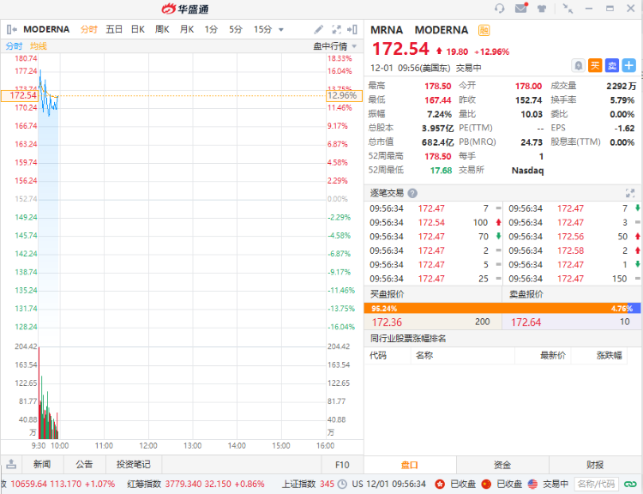Shrink window using the compress arrows icon
This screenshot has height=494, width=643.
point(568,9)
